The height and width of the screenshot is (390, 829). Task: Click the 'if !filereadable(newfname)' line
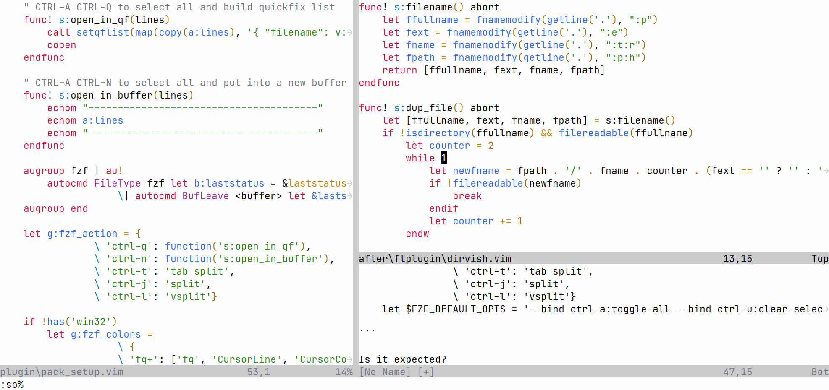coord(505,183)
